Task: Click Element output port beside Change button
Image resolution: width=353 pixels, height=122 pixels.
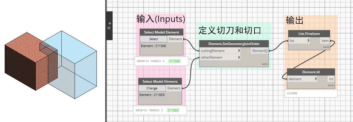Action: click(x=174, y=88)
